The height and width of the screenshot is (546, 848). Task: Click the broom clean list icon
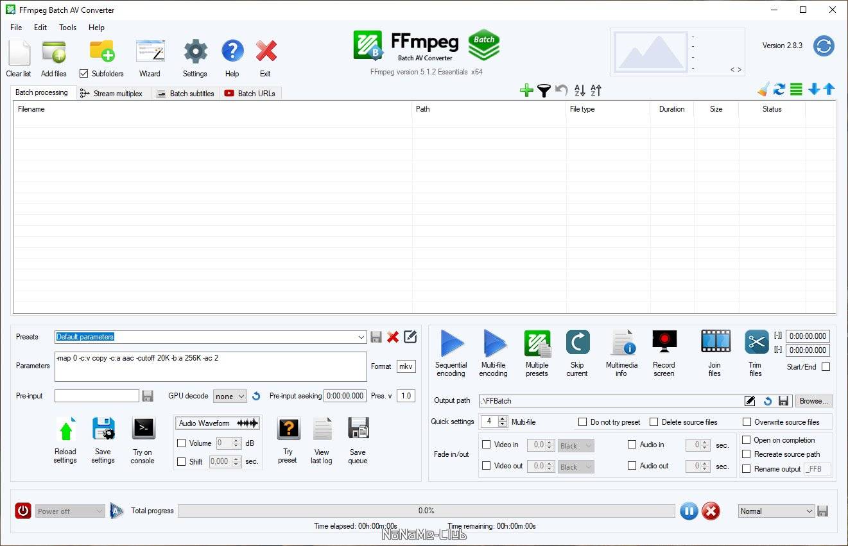(x=763, y=90)
